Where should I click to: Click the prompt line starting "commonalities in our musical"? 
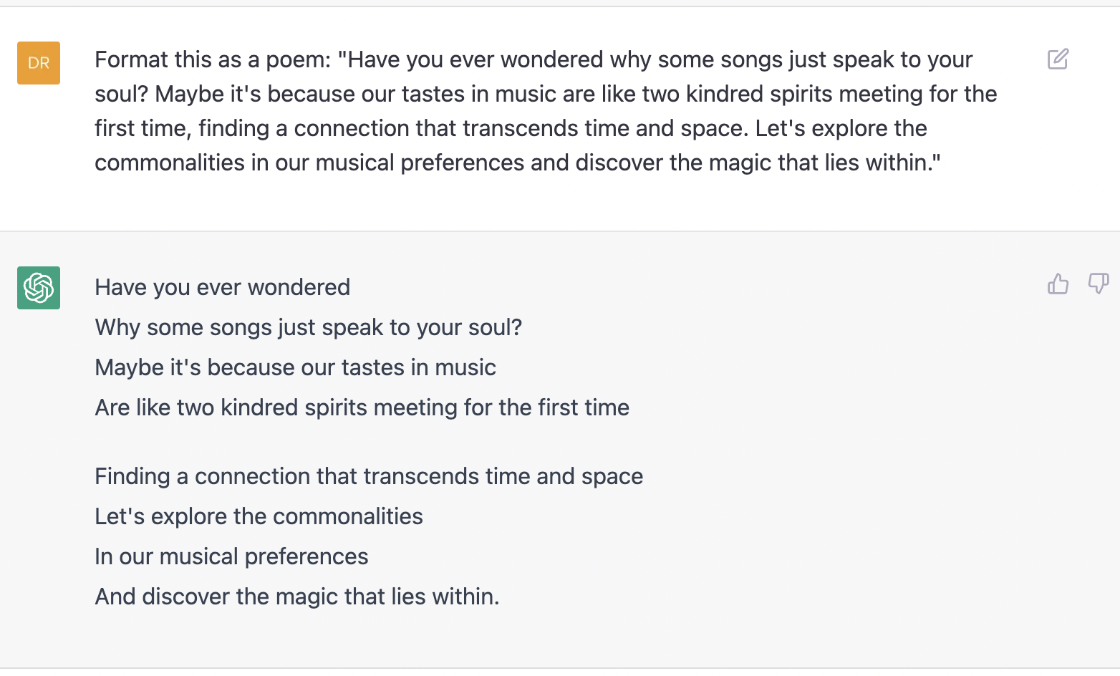pyautogui.click(x=517, y=163)
